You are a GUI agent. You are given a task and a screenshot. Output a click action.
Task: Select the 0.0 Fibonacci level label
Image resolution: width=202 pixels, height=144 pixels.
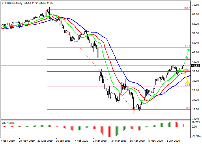(188, 108)
